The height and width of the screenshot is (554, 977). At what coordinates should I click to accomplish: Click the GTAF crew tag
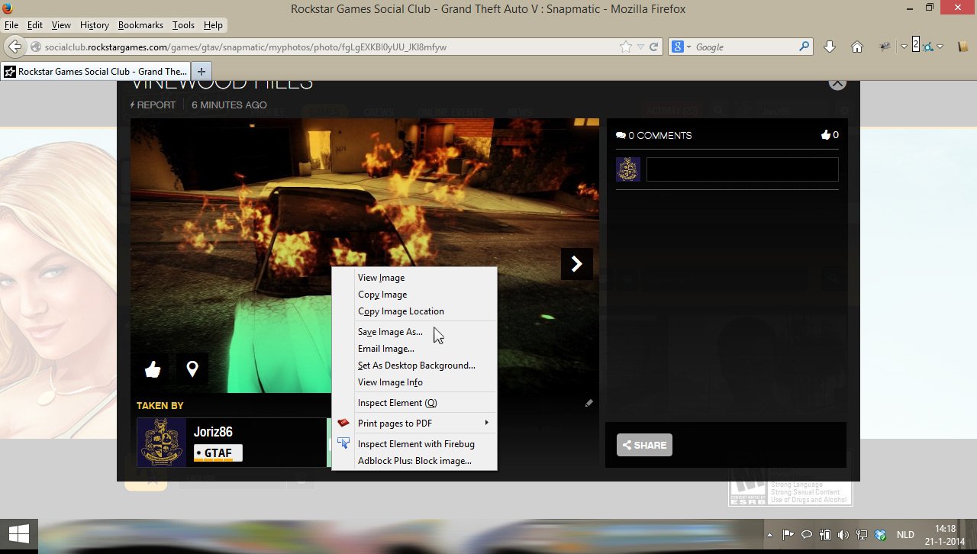click(x=218, y=453)
